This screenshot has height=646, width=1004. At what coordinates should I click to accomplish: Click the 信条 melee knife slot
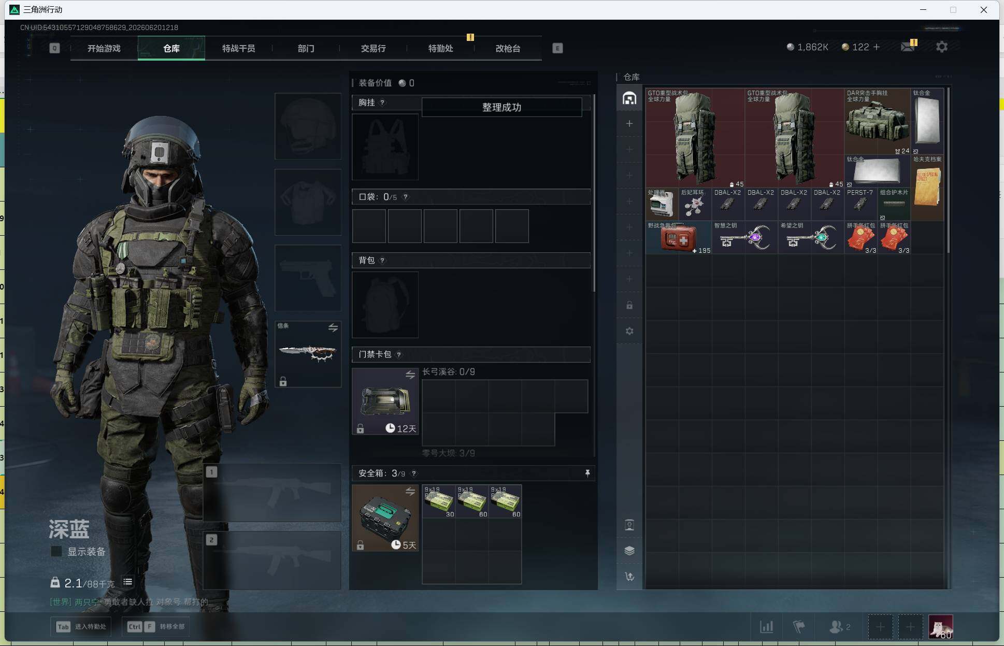point(308,354)
